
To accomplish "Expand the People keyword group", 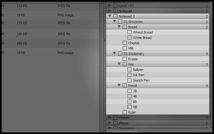I will pos(110,118).
